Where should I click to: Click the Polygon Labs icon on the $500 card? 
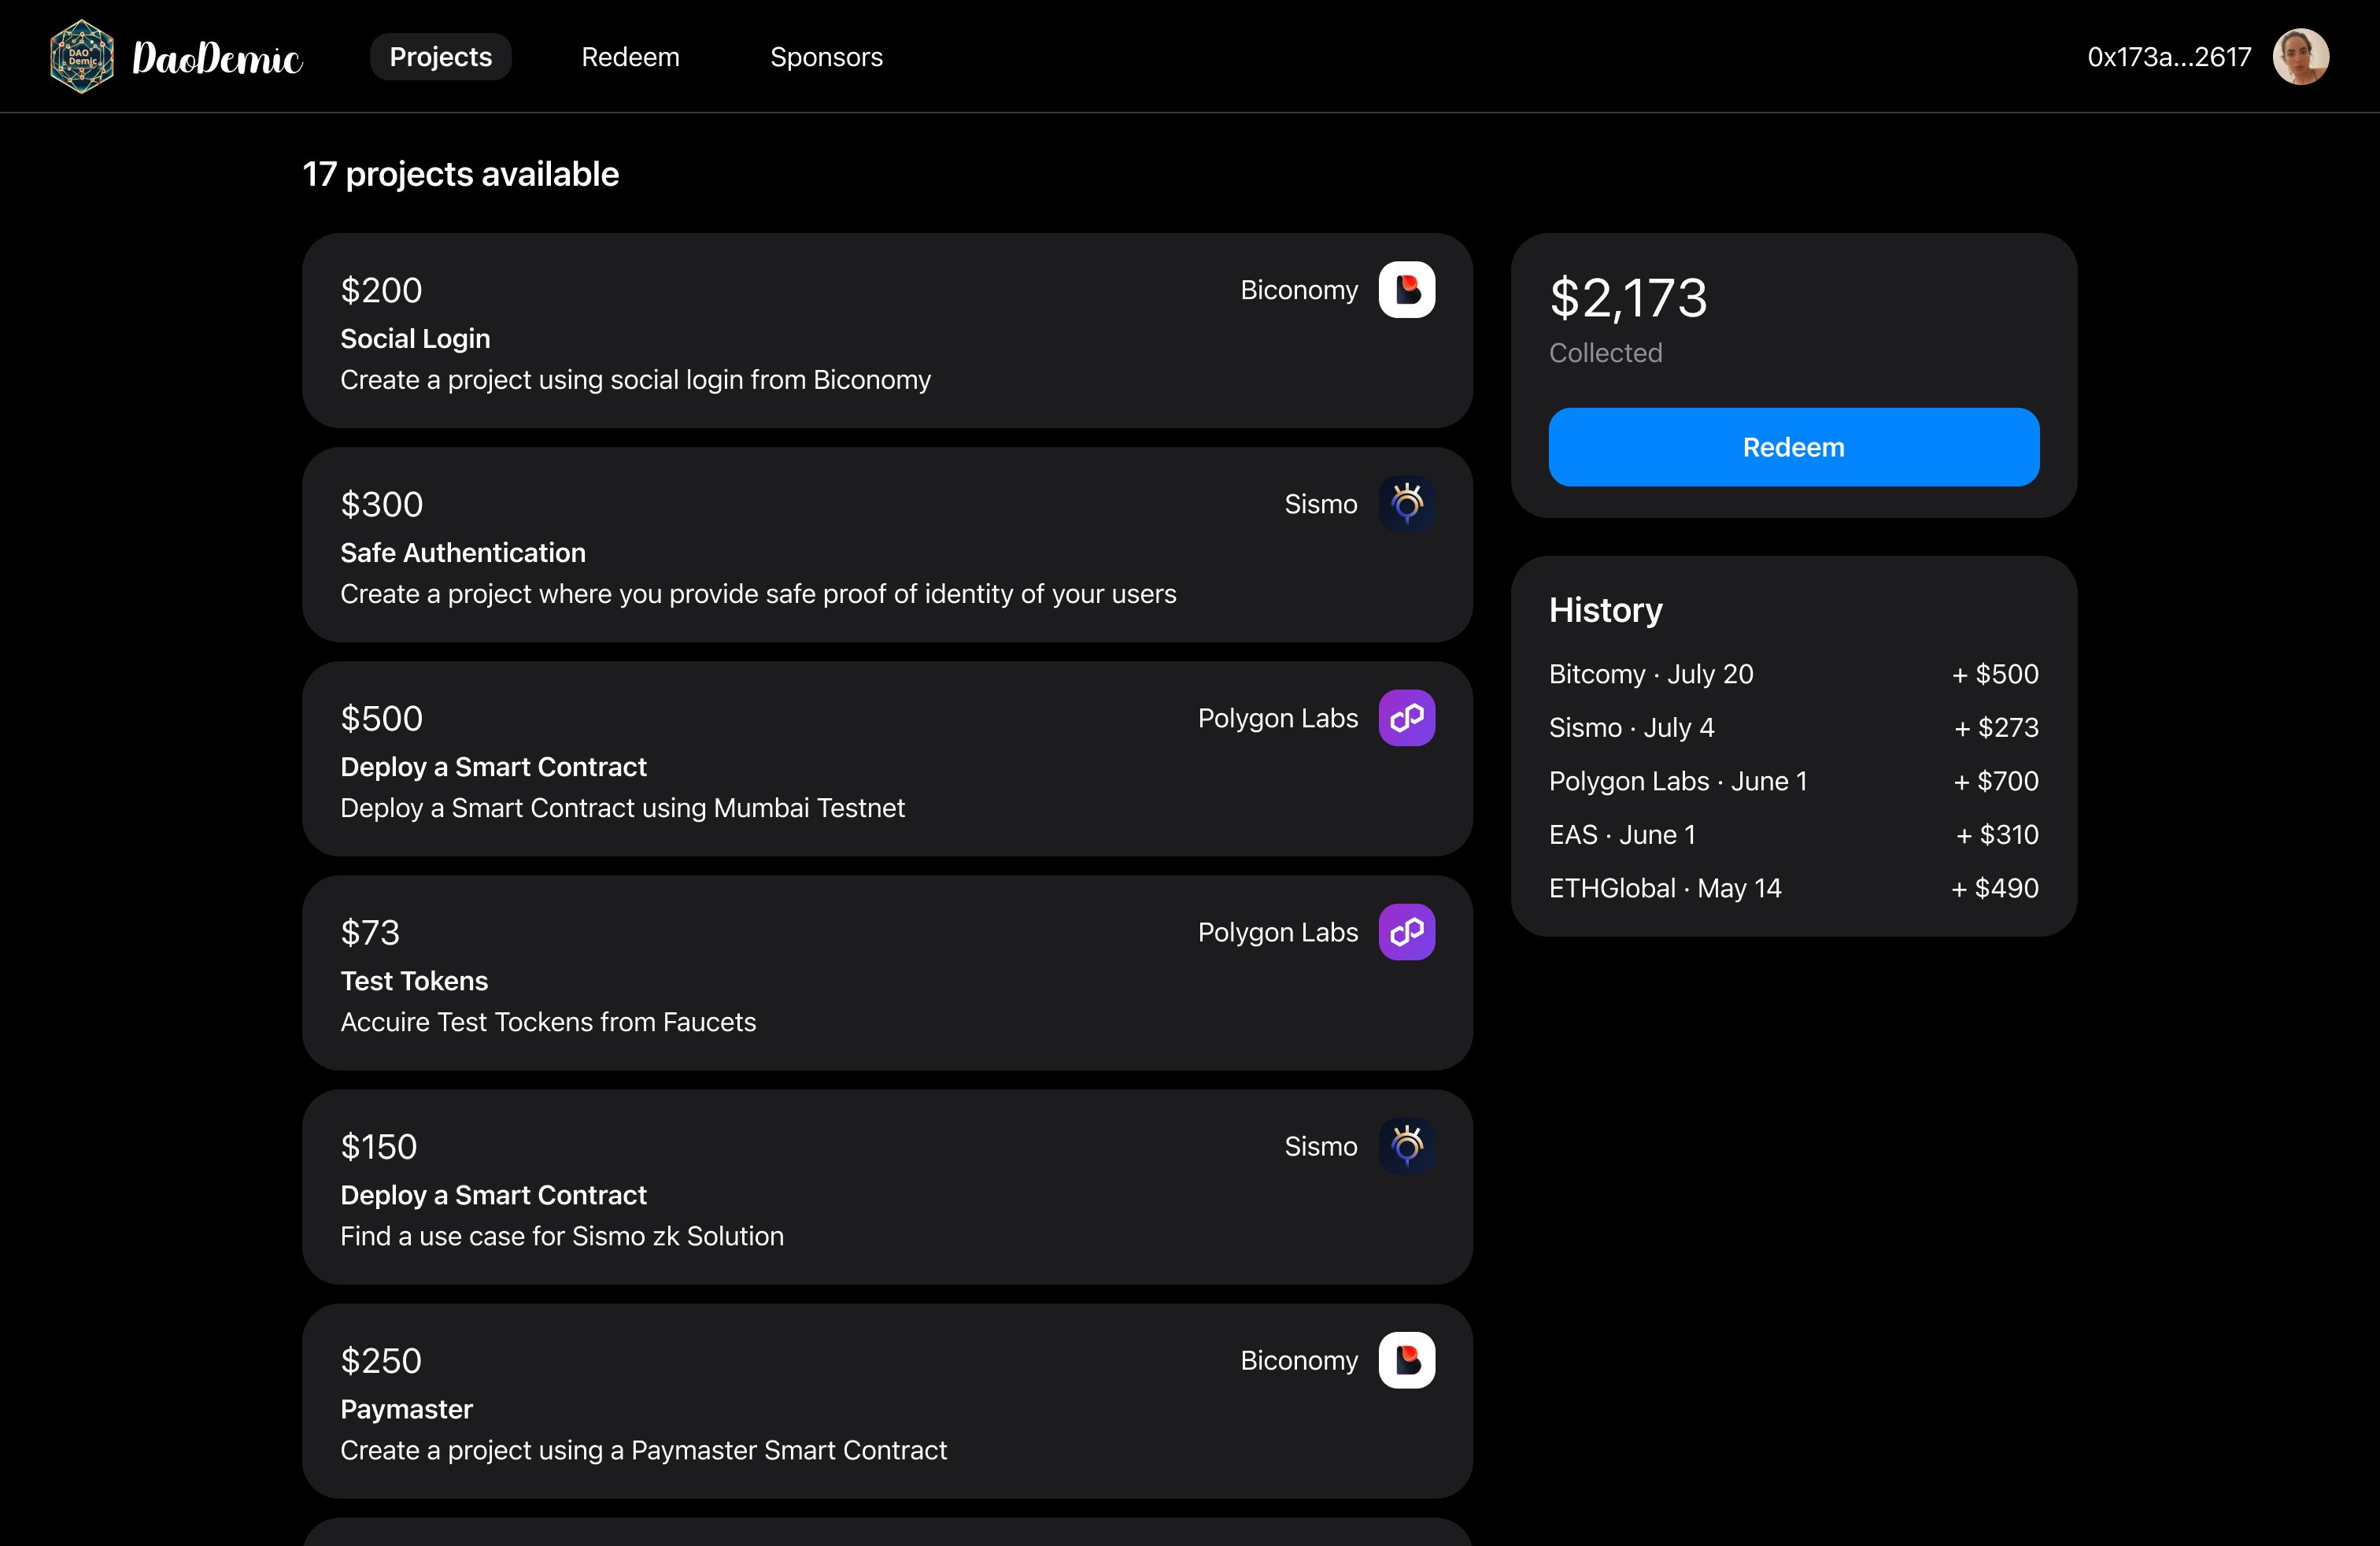1406,718
